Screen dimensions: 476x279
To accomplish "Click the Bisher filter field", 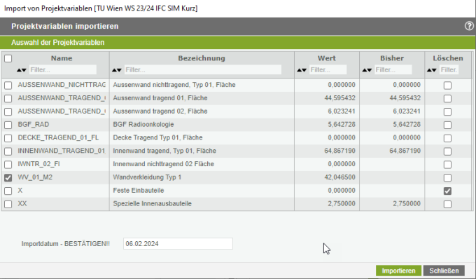I will (x=393, y=69).
